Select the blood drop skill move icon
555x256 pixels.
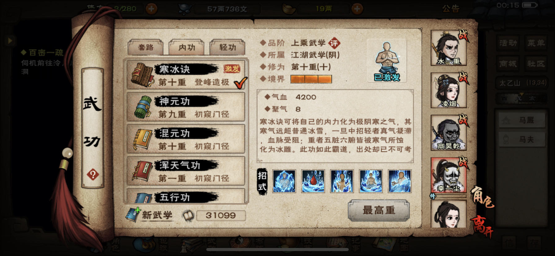(313, 181)
